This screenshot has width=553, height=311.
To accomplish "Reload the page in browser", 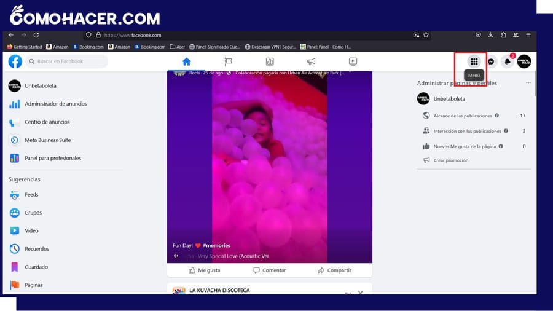I will pos(36,35).
